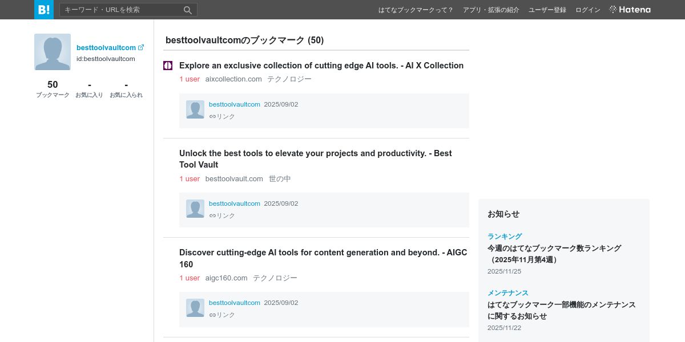Go to ユーザー登録 sign-up page
The image size is (685, 342).
[x=547, y=10]
